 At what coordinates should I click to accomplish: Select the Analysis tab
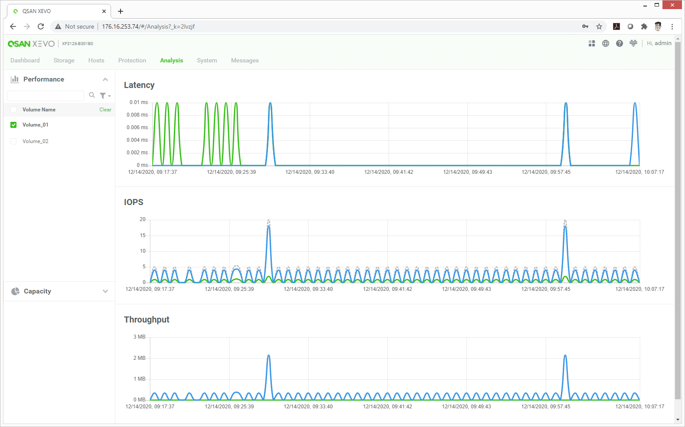coord(172,61)
